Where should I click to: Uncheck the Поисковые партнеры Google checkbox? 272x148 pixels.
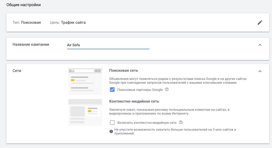tap(112, 90)
